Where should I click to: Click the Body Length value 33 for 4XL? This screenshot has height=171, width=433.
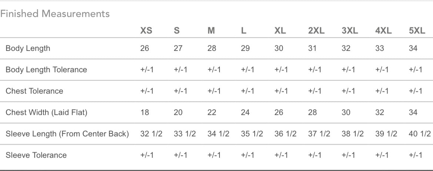click(380, 48)
